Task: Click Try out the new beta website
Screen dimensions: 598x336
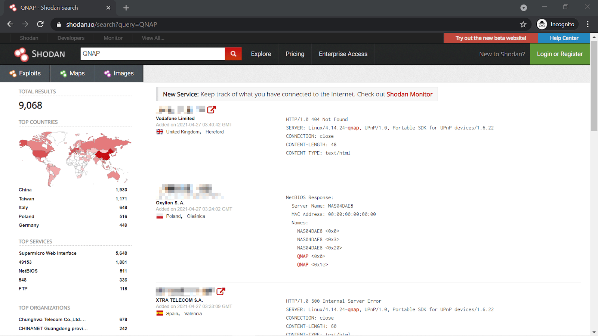Action: (x=491, y=38)
